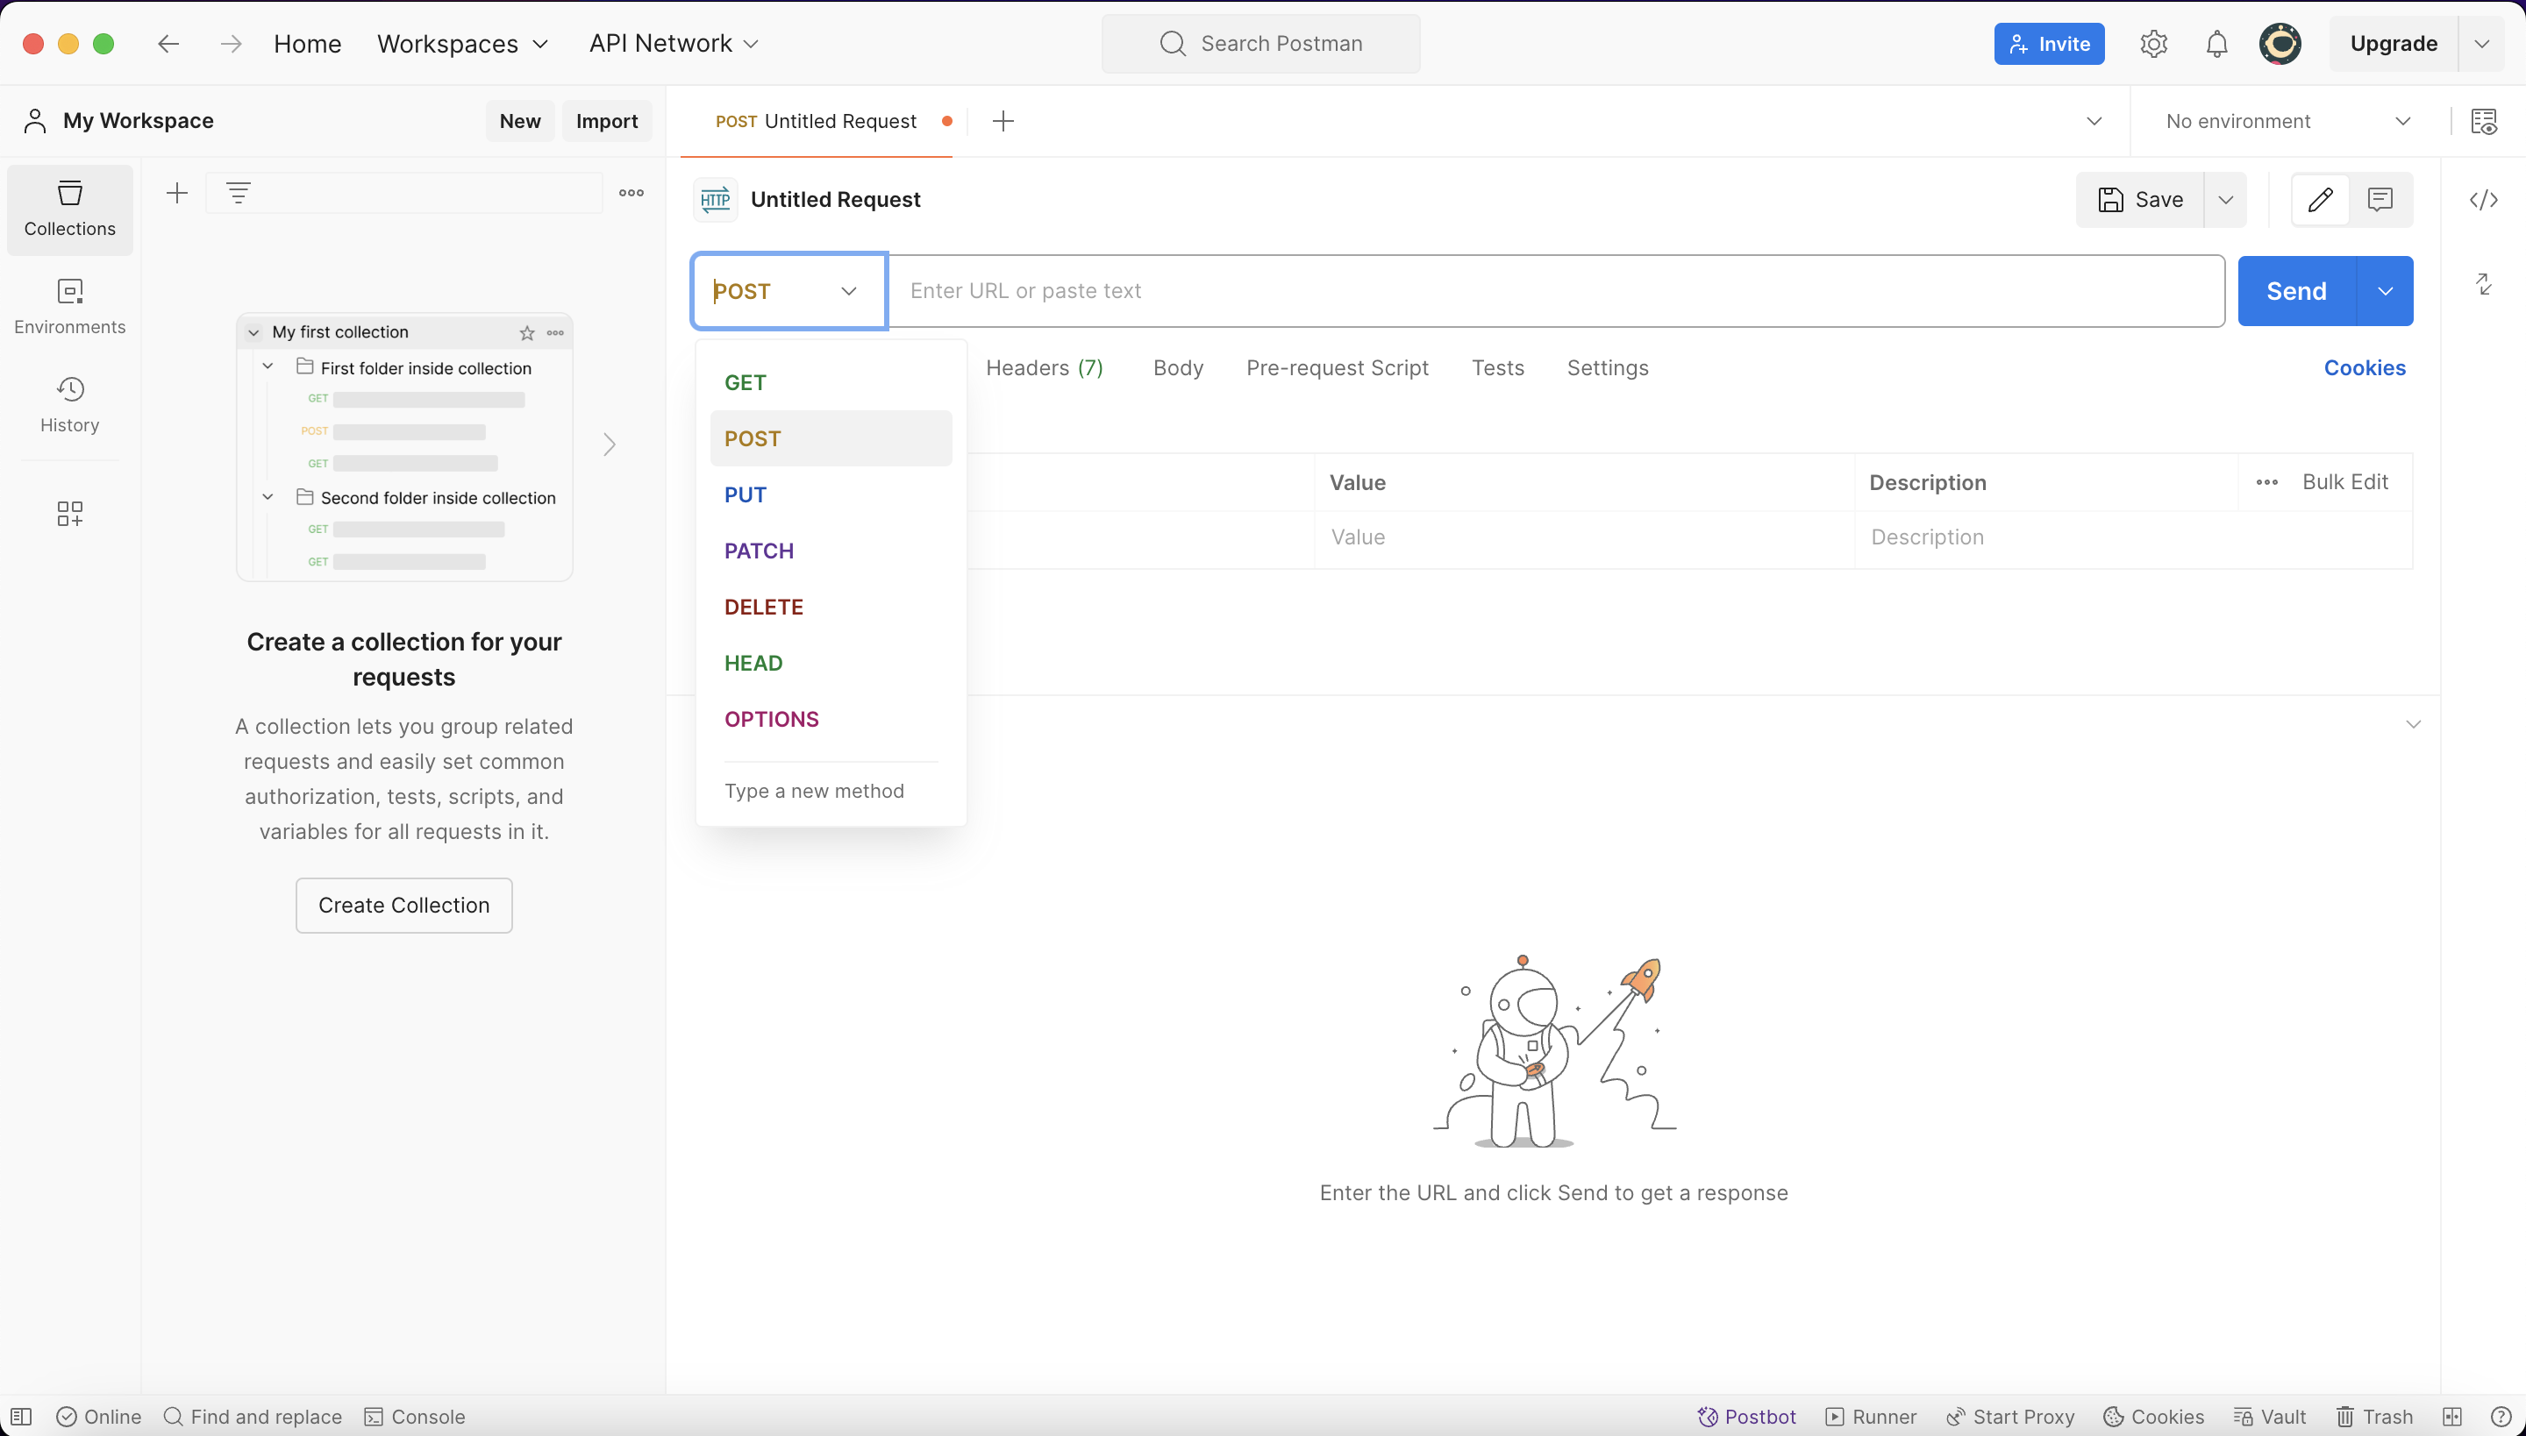This screenshot has width=2526, height=1436.
Task: Open the code snippet panel icon
Action: click(x=2482, y=200)
